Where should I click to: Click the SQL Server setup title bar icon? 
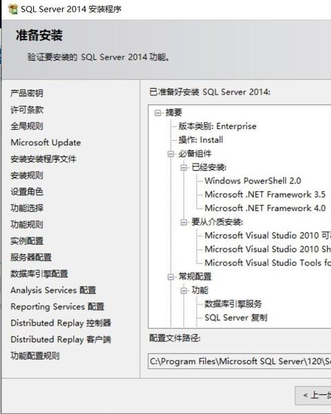click(12, 9)
